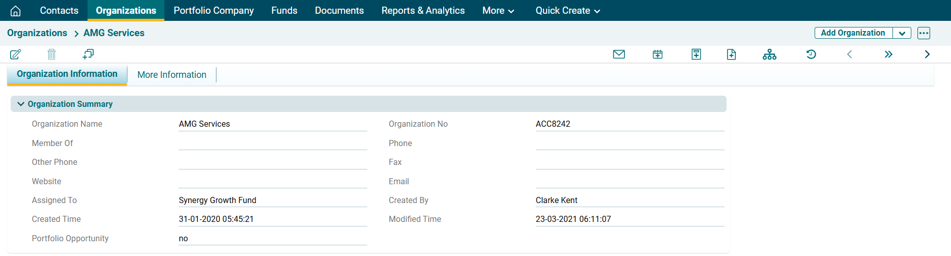The height and width of the screenshot is (256, 951).
Task: Expand the Quick Create dropdown
Action: (567, 11)
